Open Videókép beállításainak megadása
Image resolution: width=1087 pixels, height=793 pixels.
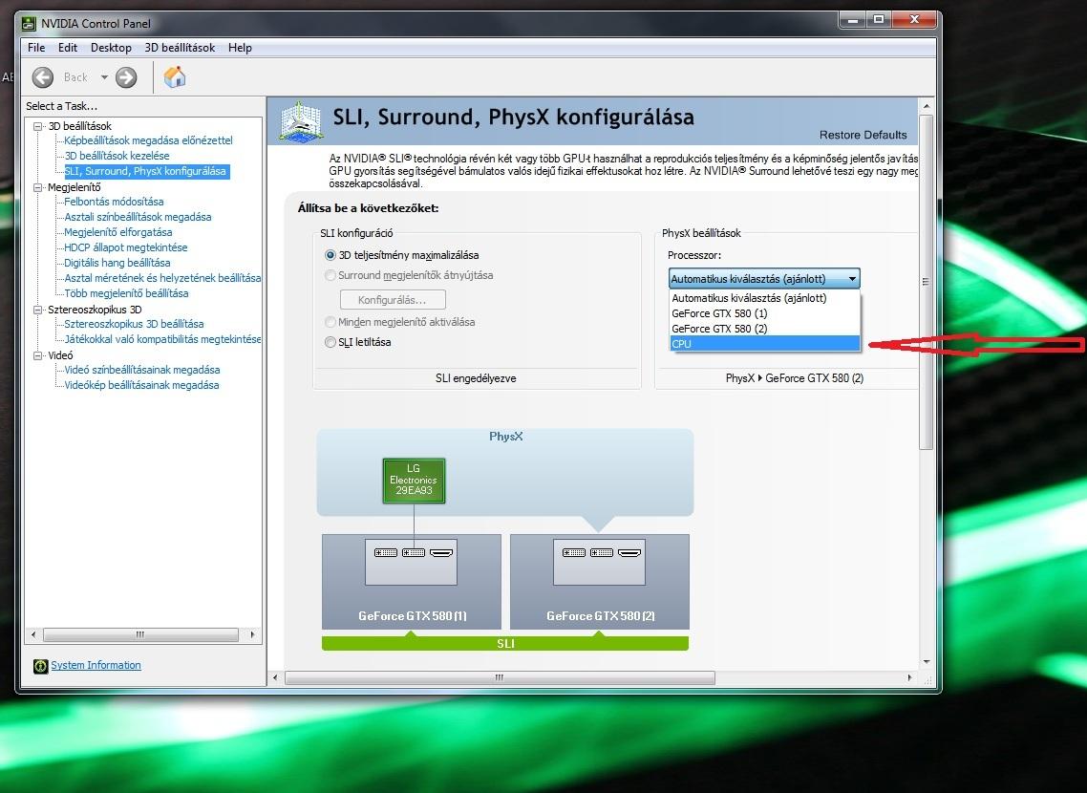pyautogui.click(x=141, y=385)
